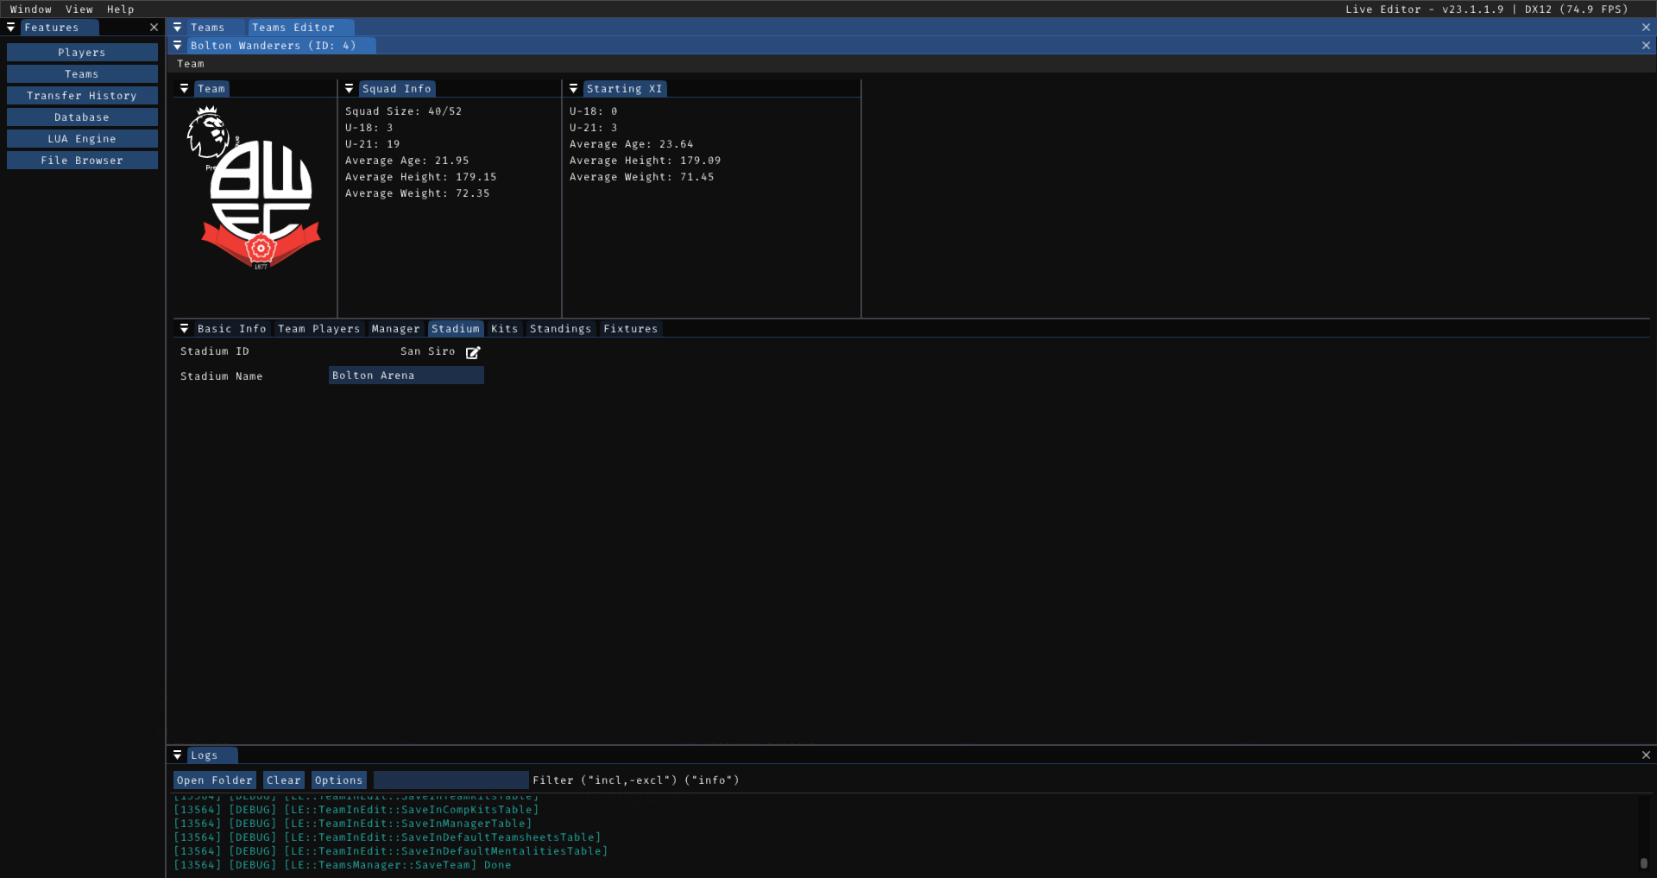Click Open Folder in Logs

coord(215,780)
